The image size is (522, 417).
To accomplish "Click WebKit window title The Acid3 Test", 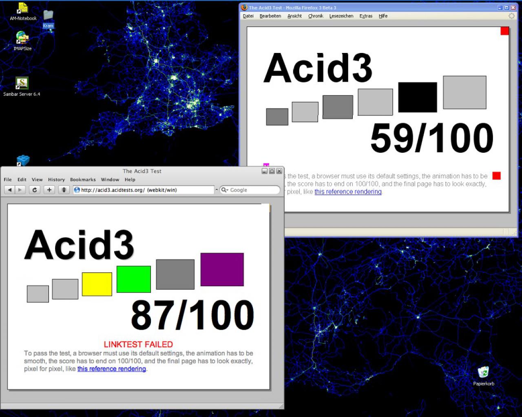I will click(x=142, y=171).
